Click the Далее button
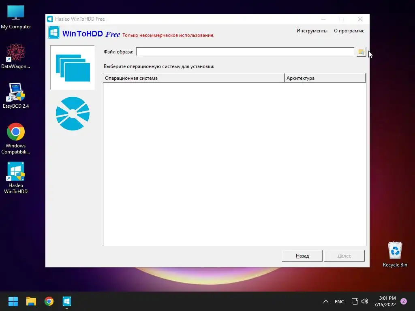This screenshot has height=311, width=415. pos(344,256)
